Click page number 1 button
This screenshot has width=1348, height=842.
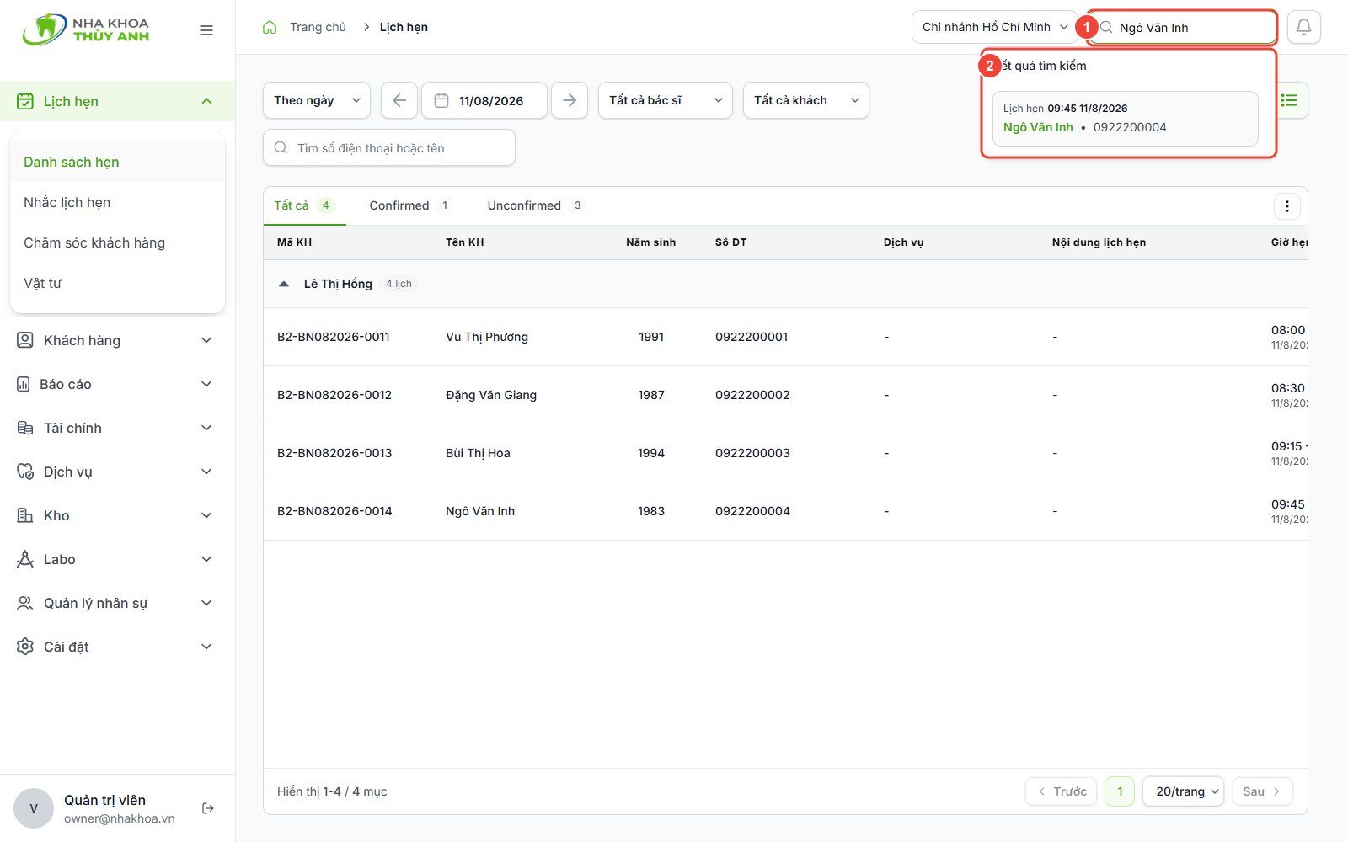[x=1120, y=791]
